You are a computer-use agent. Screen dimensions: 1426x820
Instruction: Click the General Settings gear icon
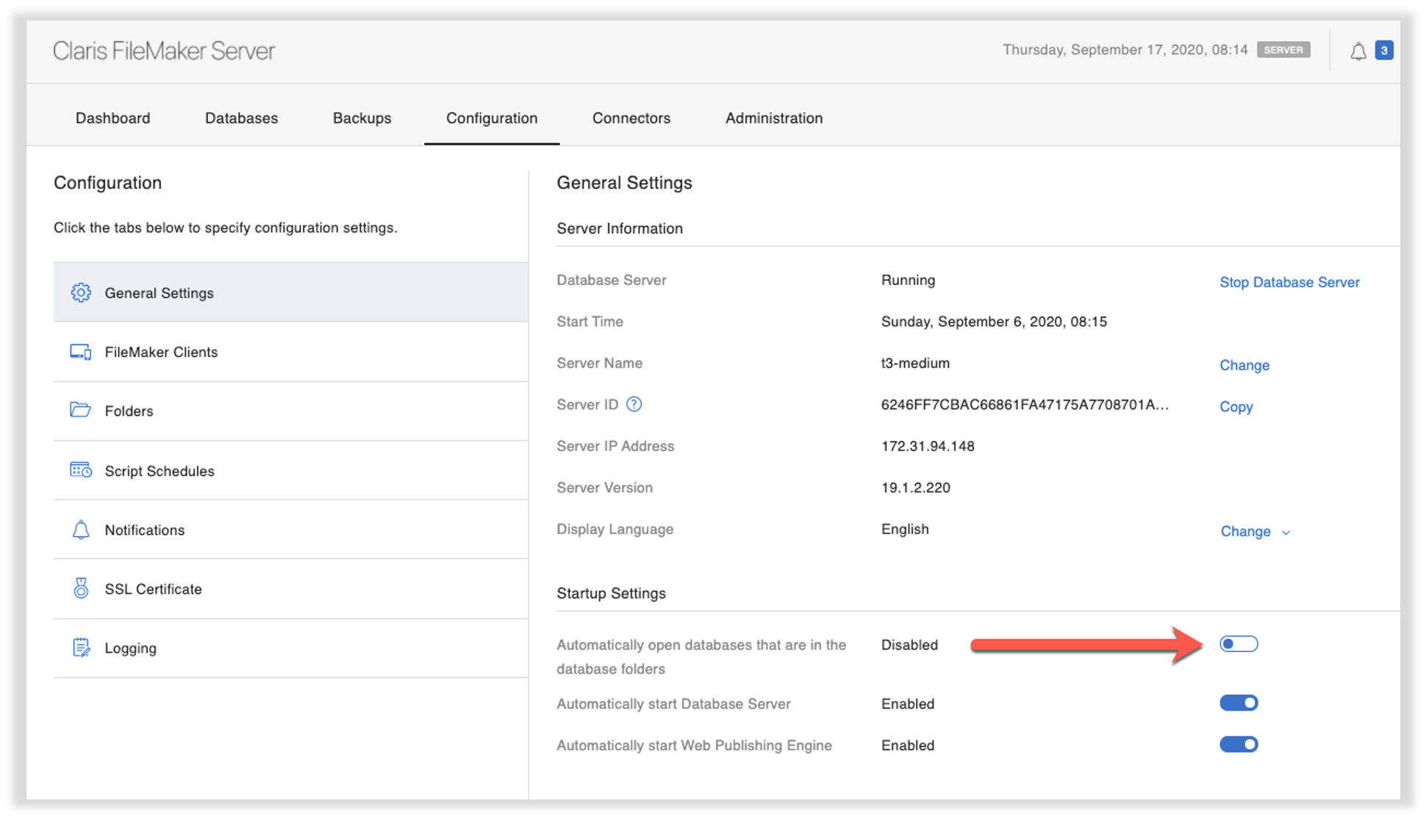81,292
